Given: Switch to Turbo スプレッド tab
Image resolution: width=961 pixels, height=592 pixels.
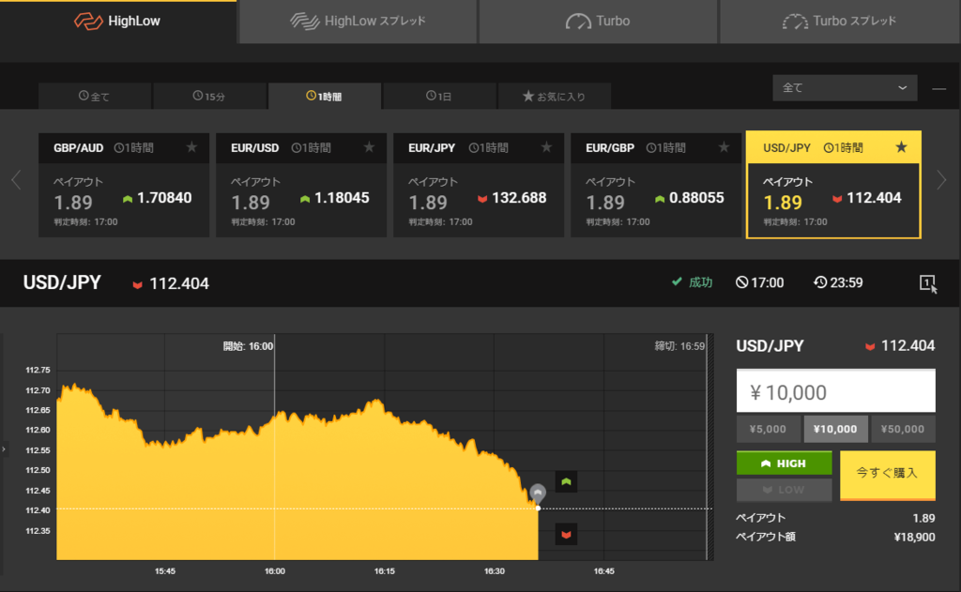Looking at the screenshot, I should click(840, 22).
